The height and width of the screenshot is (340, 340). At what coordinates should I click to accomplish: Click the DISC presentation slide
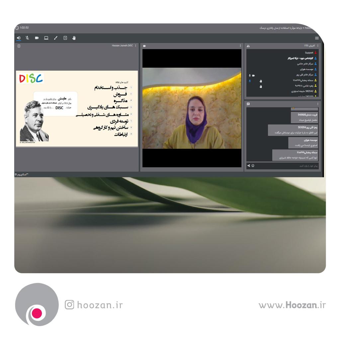click(77, 109)
